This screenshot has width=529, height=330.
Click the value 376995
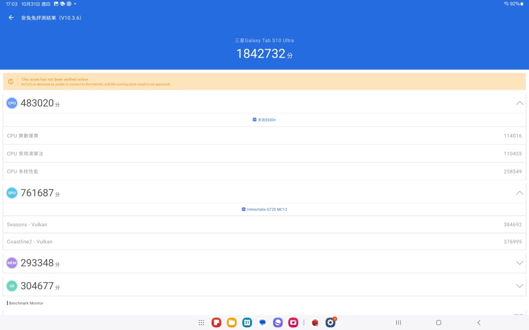(513, 242)
